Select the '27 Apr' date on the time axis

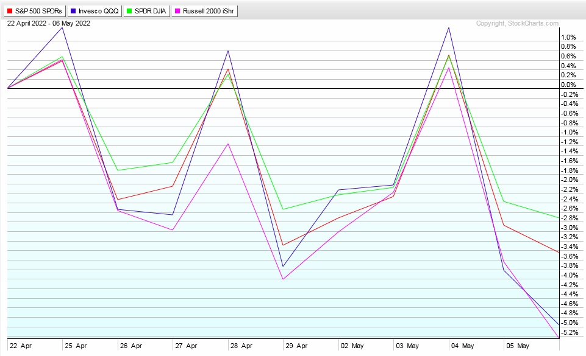[186, 346]
